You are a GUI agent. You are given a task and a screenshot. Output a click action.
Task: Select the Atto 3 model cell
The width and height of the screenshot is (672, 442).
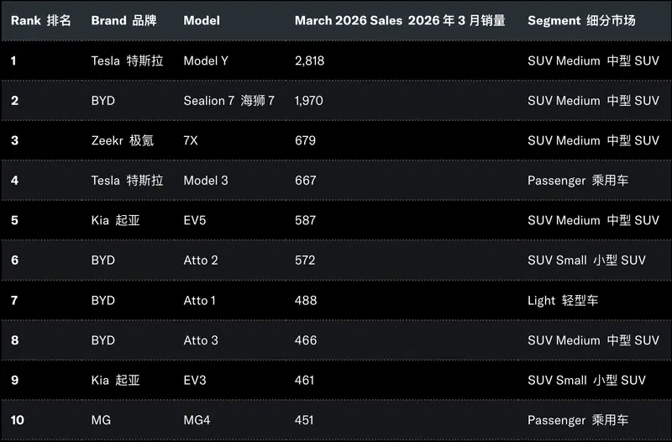coord(201,340)
